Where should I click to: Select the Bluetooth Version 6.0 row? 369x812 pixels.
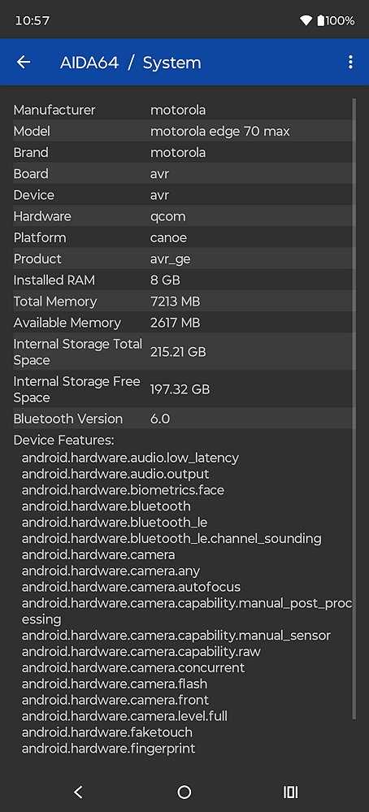tap(183, 419)
